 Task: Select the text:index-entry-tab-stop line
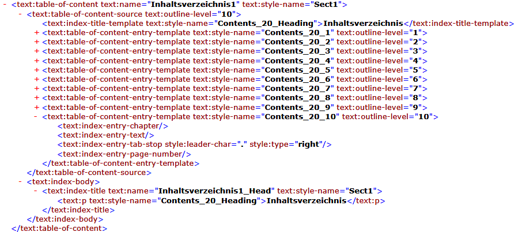194,144
